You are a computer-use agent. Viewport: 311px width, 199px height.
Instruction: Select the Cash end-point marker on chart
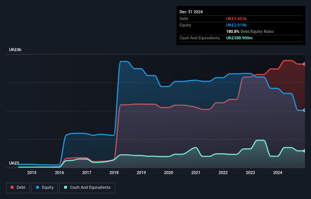click(305, 151)
